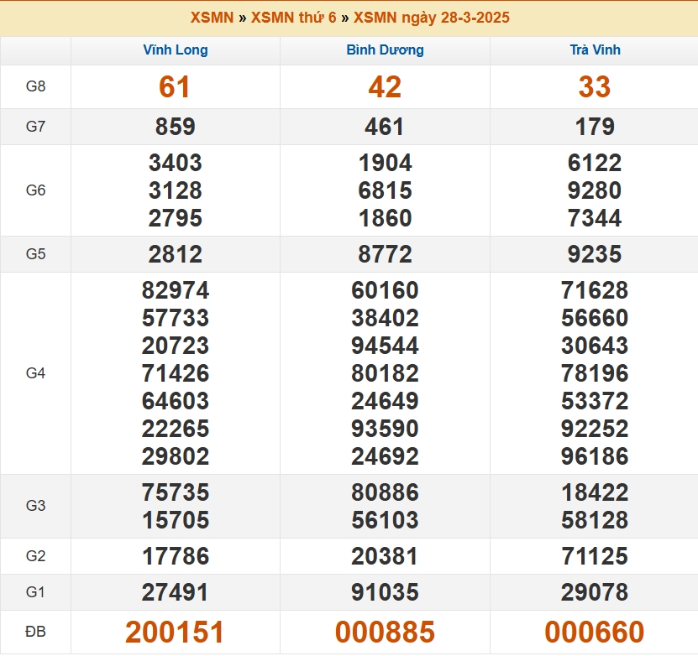
Task: Click G2 number 20381
Action: pos(385,556)
